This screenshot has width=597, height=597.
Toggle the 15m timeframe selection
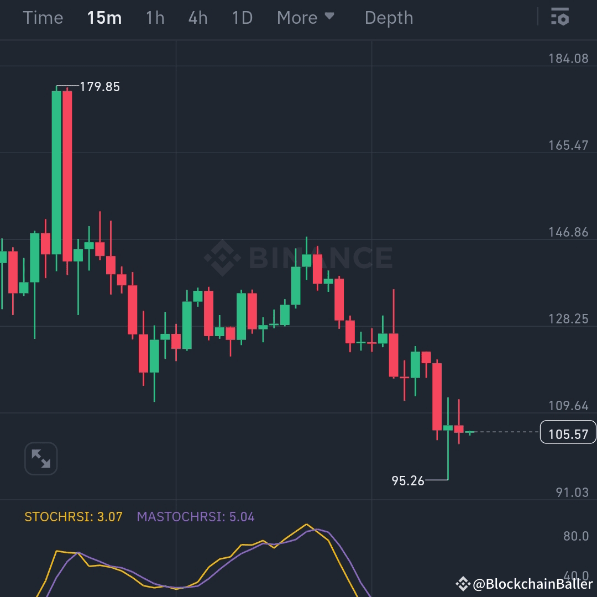point(104,17)
